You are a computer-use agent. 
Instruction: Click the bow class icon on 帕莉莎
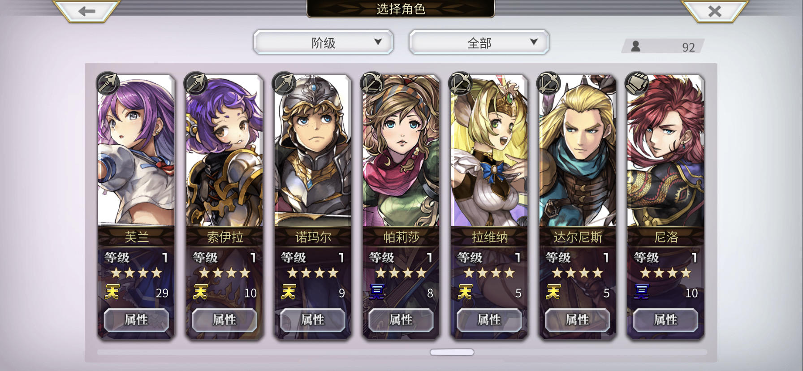pyautogui.click(x=373, y=83)
